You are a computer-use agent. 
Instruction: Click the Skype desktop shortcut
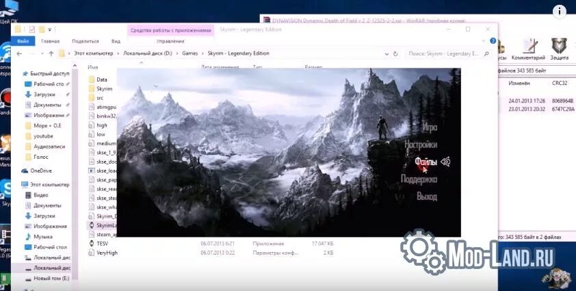pyautogui.click(x=6, y=191)
